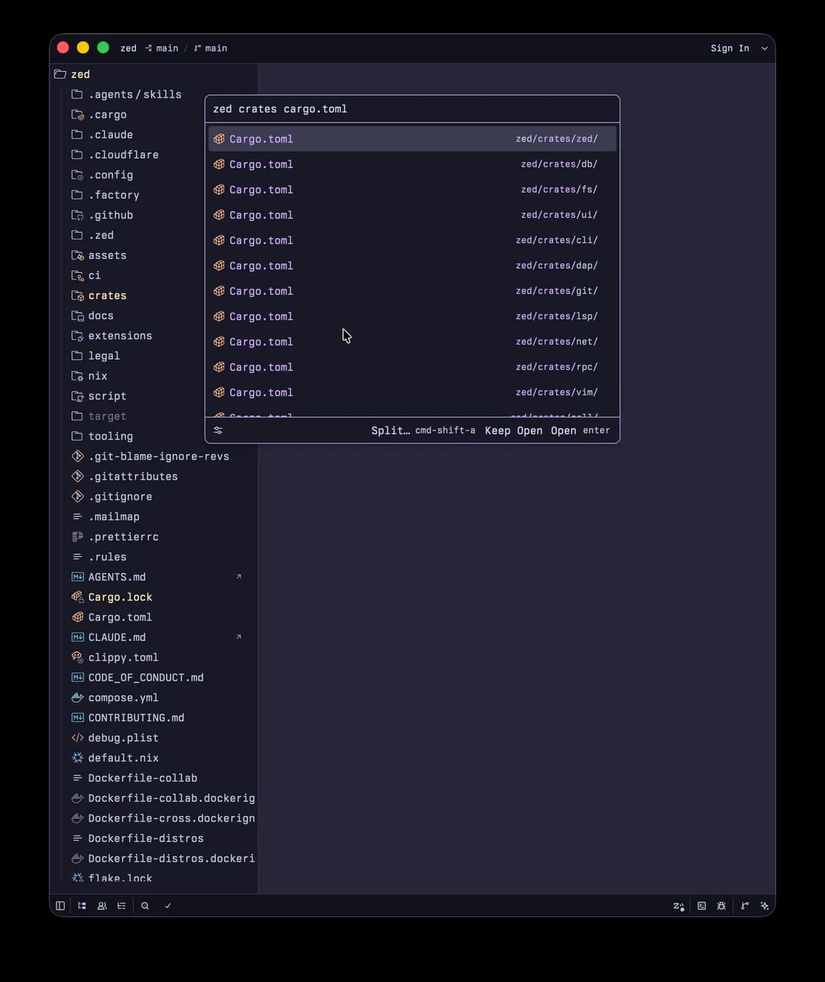Click the zed project name in title bar
Viewport: 825px width, 982px height.
coord(129,48)
